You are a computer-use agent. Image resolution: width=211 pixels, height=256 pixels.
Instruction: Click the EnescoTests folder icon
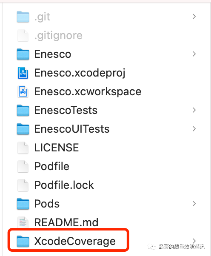pos(23,111)
